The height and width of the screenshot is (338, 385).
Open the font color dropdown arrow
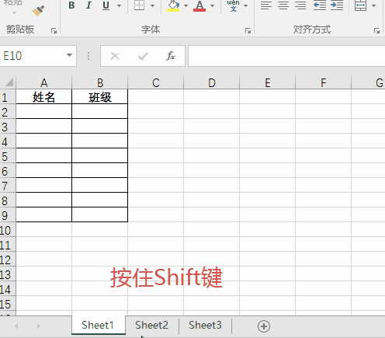212,5
